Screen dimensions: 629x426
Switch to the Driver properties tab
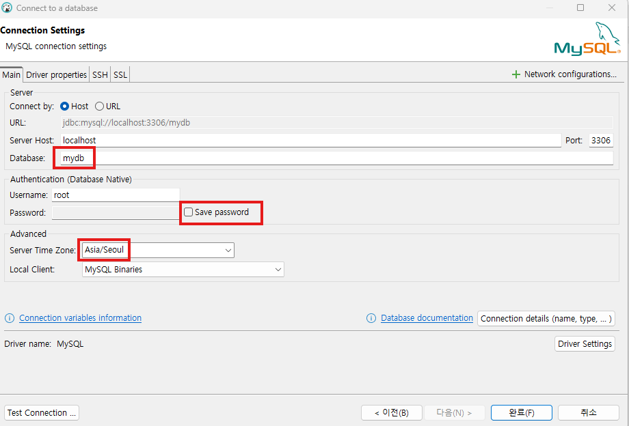coord(56,75)
